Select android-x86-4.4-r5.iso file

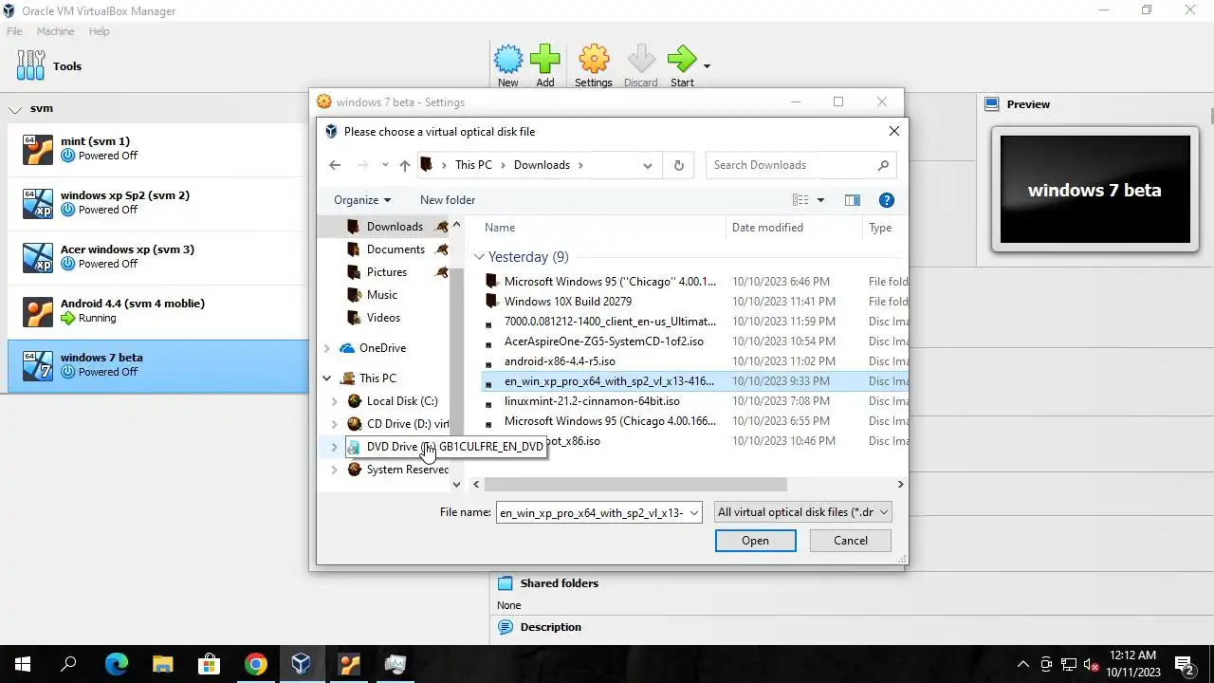click(560, 361)
